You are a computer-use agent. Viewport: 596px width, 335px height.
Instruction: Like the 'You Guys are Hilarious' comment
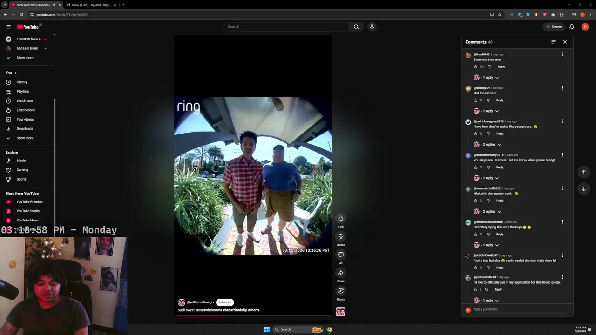(475, 167)
